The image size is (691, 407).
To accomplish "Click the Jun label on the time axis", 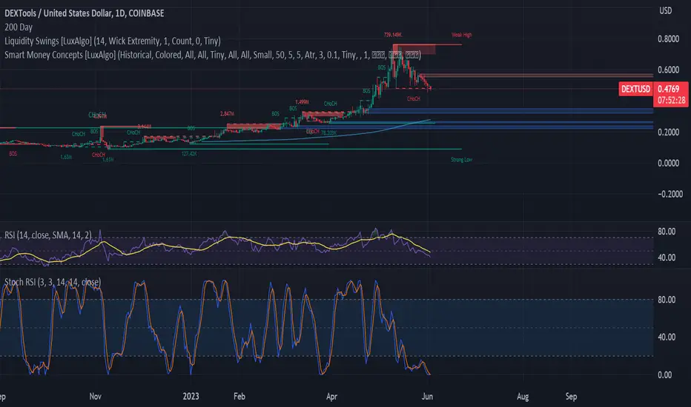I will (427, 397).
